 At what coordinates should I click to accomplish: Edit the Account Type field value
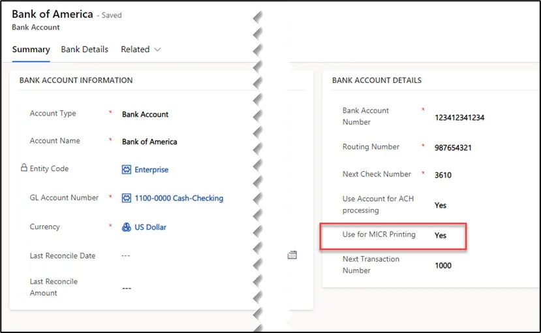(146, 114)
